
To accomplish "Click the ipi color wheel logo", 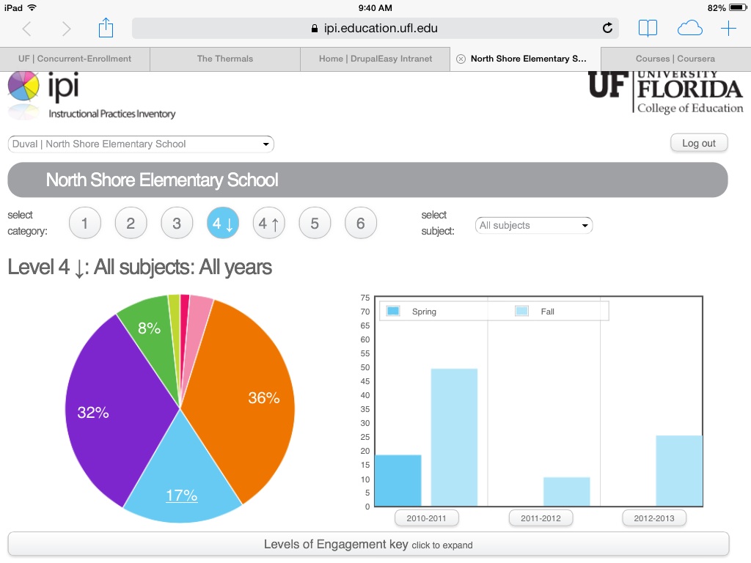I will pyautogui.click(x=23, y=86).
